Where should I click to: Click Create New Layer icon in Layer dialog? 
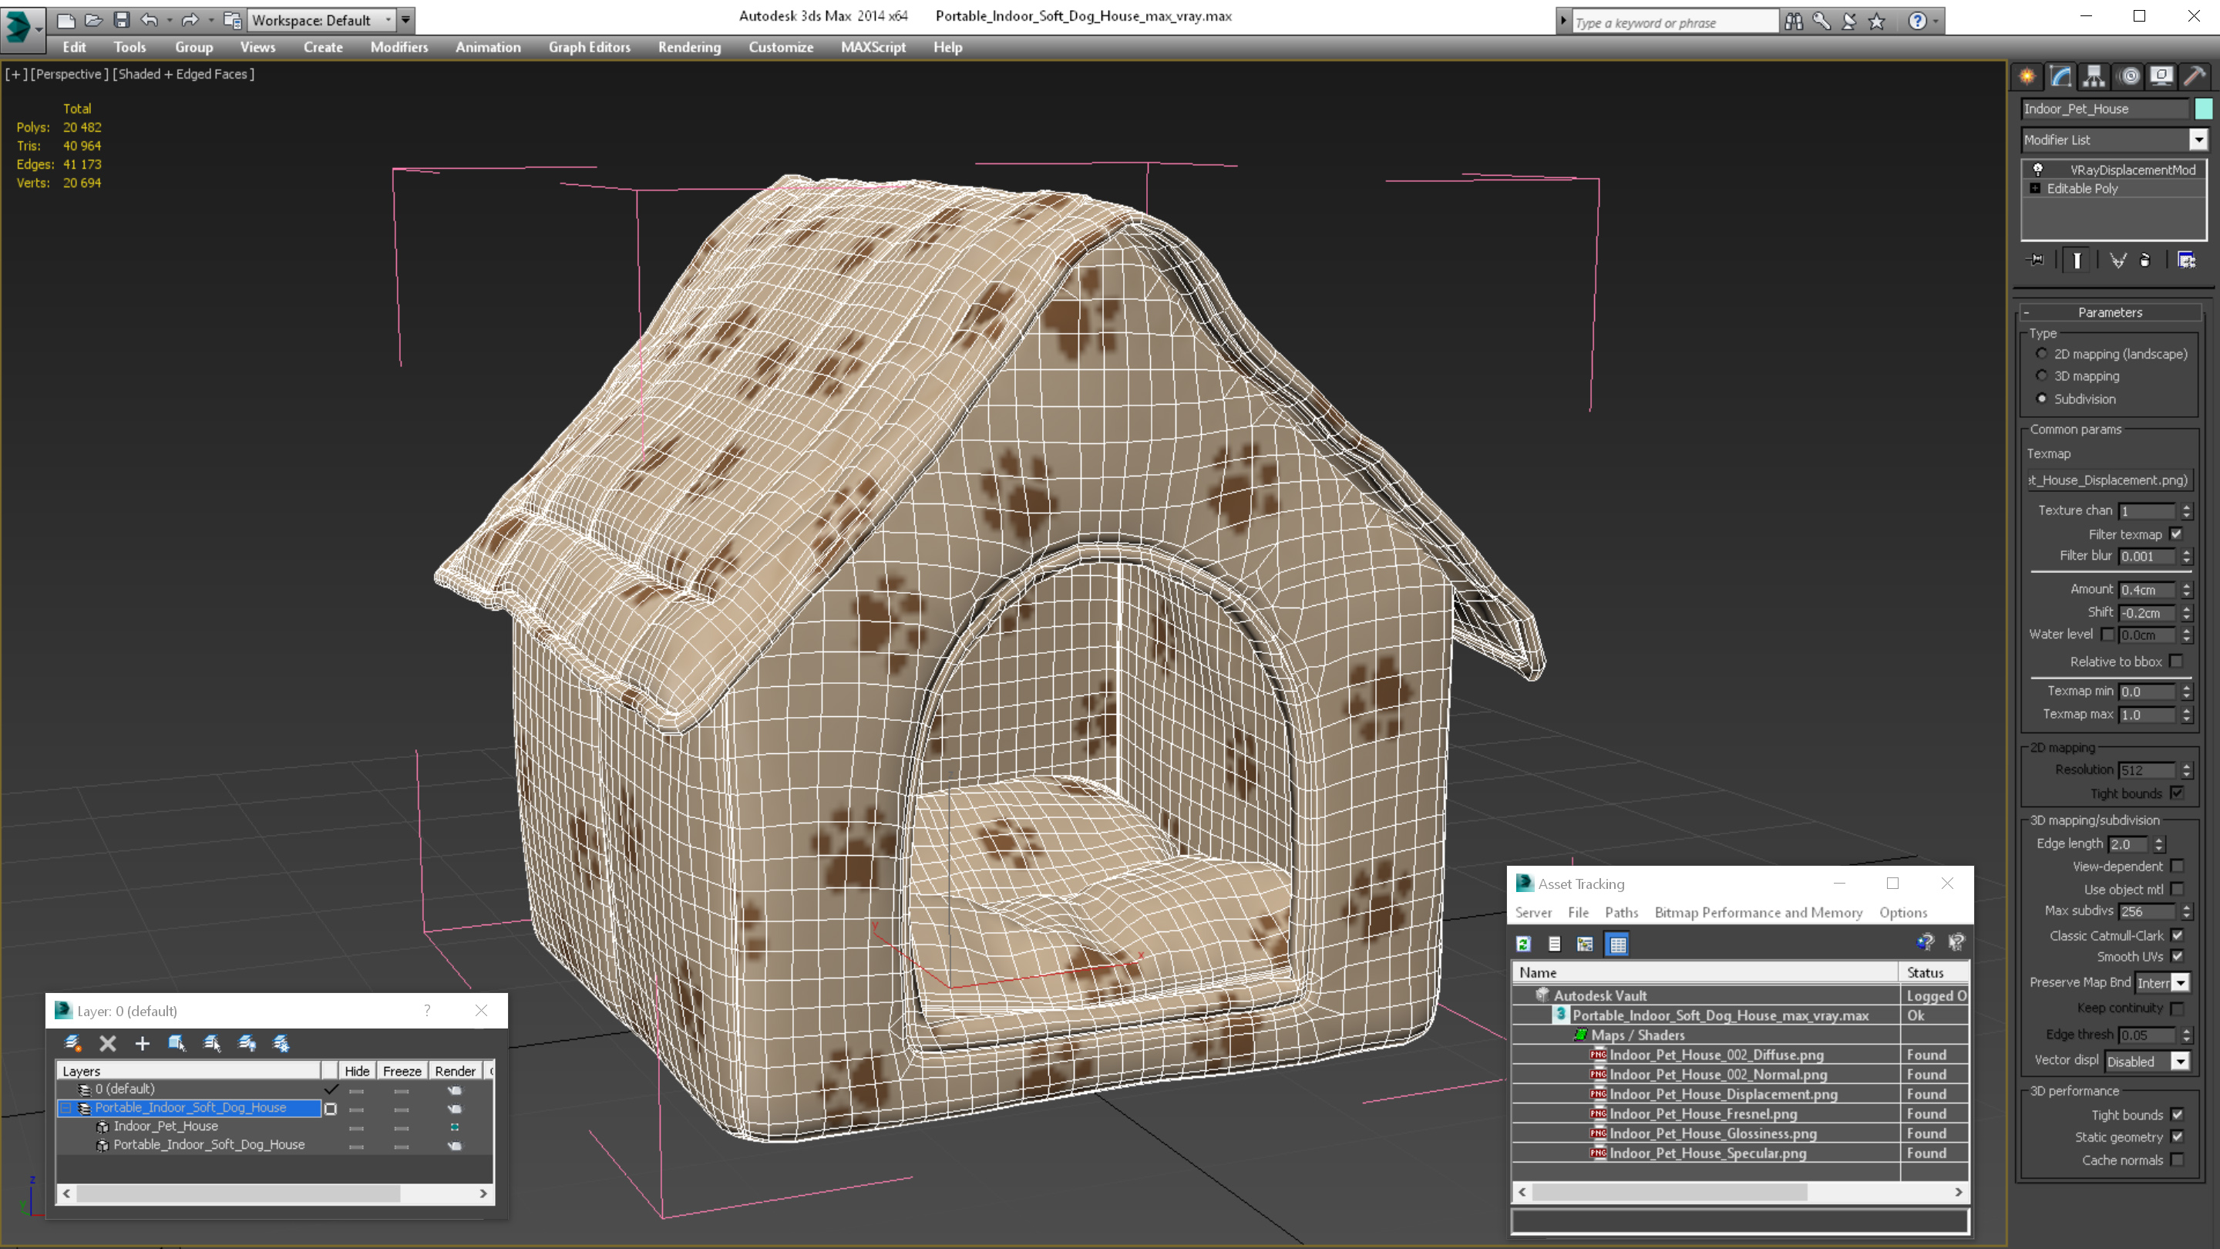tap(73, 1043)
